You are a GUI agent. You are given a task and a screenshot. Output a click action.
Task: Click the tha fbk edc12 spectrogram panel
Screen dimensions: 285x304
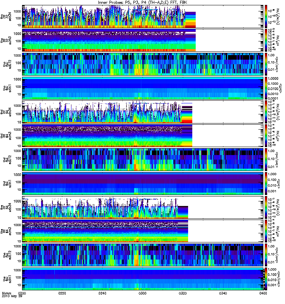pos(143,64)
